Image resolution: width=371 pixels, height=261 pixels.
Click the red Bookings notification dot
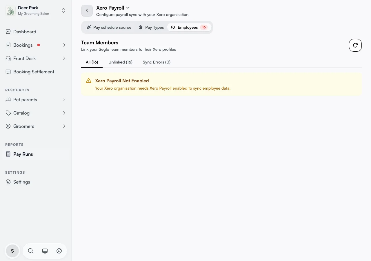pos(39,45)
